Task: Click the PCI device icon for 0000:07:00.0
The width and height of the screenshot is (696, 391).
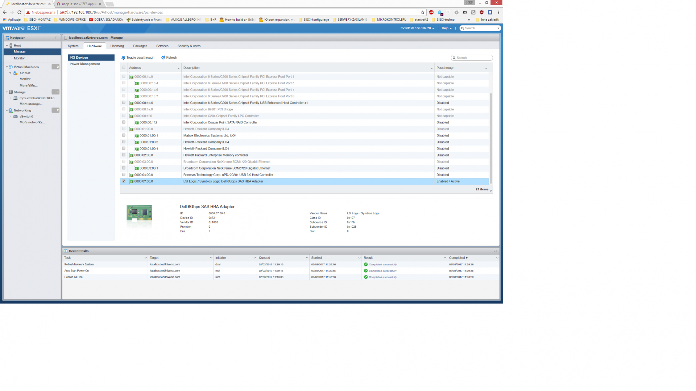Action: click(131, 181)
